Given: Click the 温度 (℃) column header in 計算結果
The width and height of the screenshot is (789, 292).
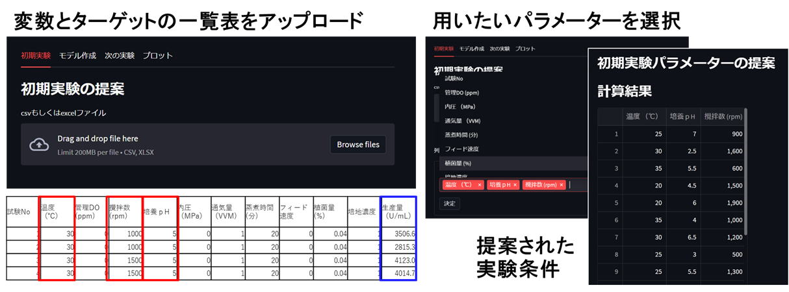Looking at the screenshot, I should (643, 117).
